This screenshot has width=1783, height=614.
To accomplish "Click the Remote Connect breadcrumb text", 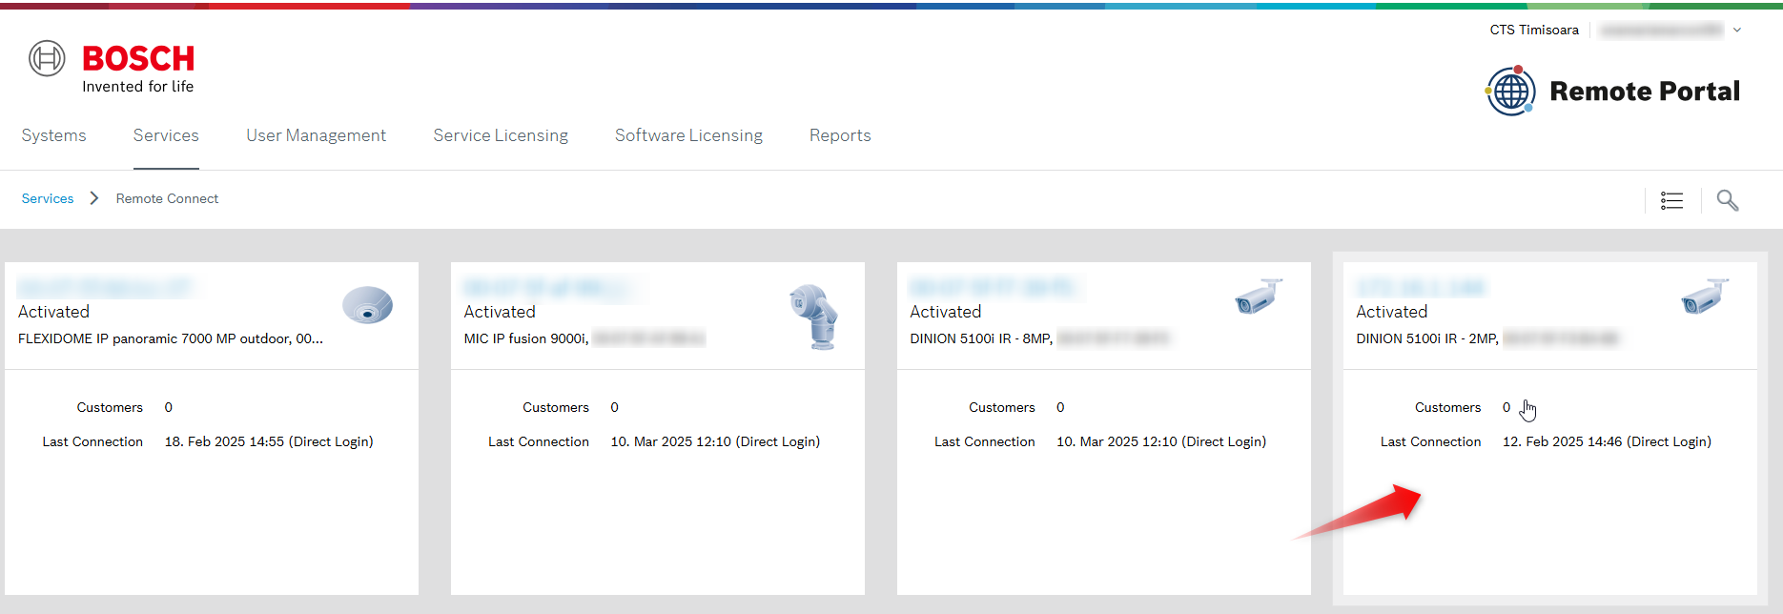I will 167,198.
